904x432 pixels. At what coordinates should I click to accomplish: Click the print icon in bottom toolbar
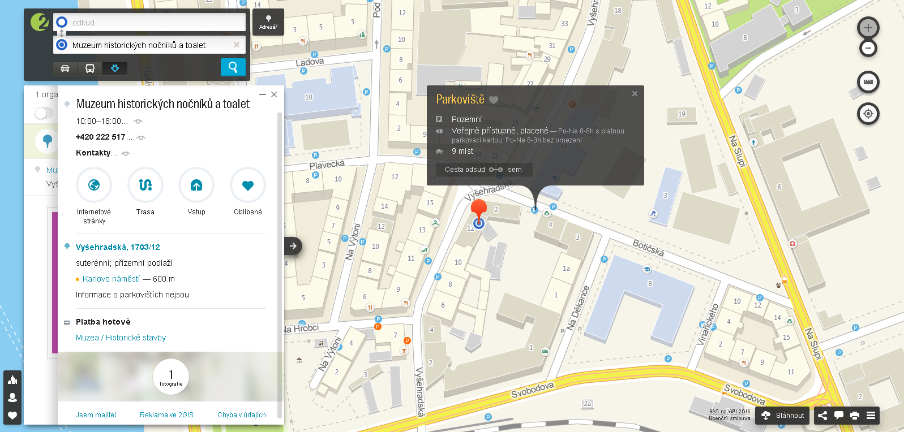(855, 416)
